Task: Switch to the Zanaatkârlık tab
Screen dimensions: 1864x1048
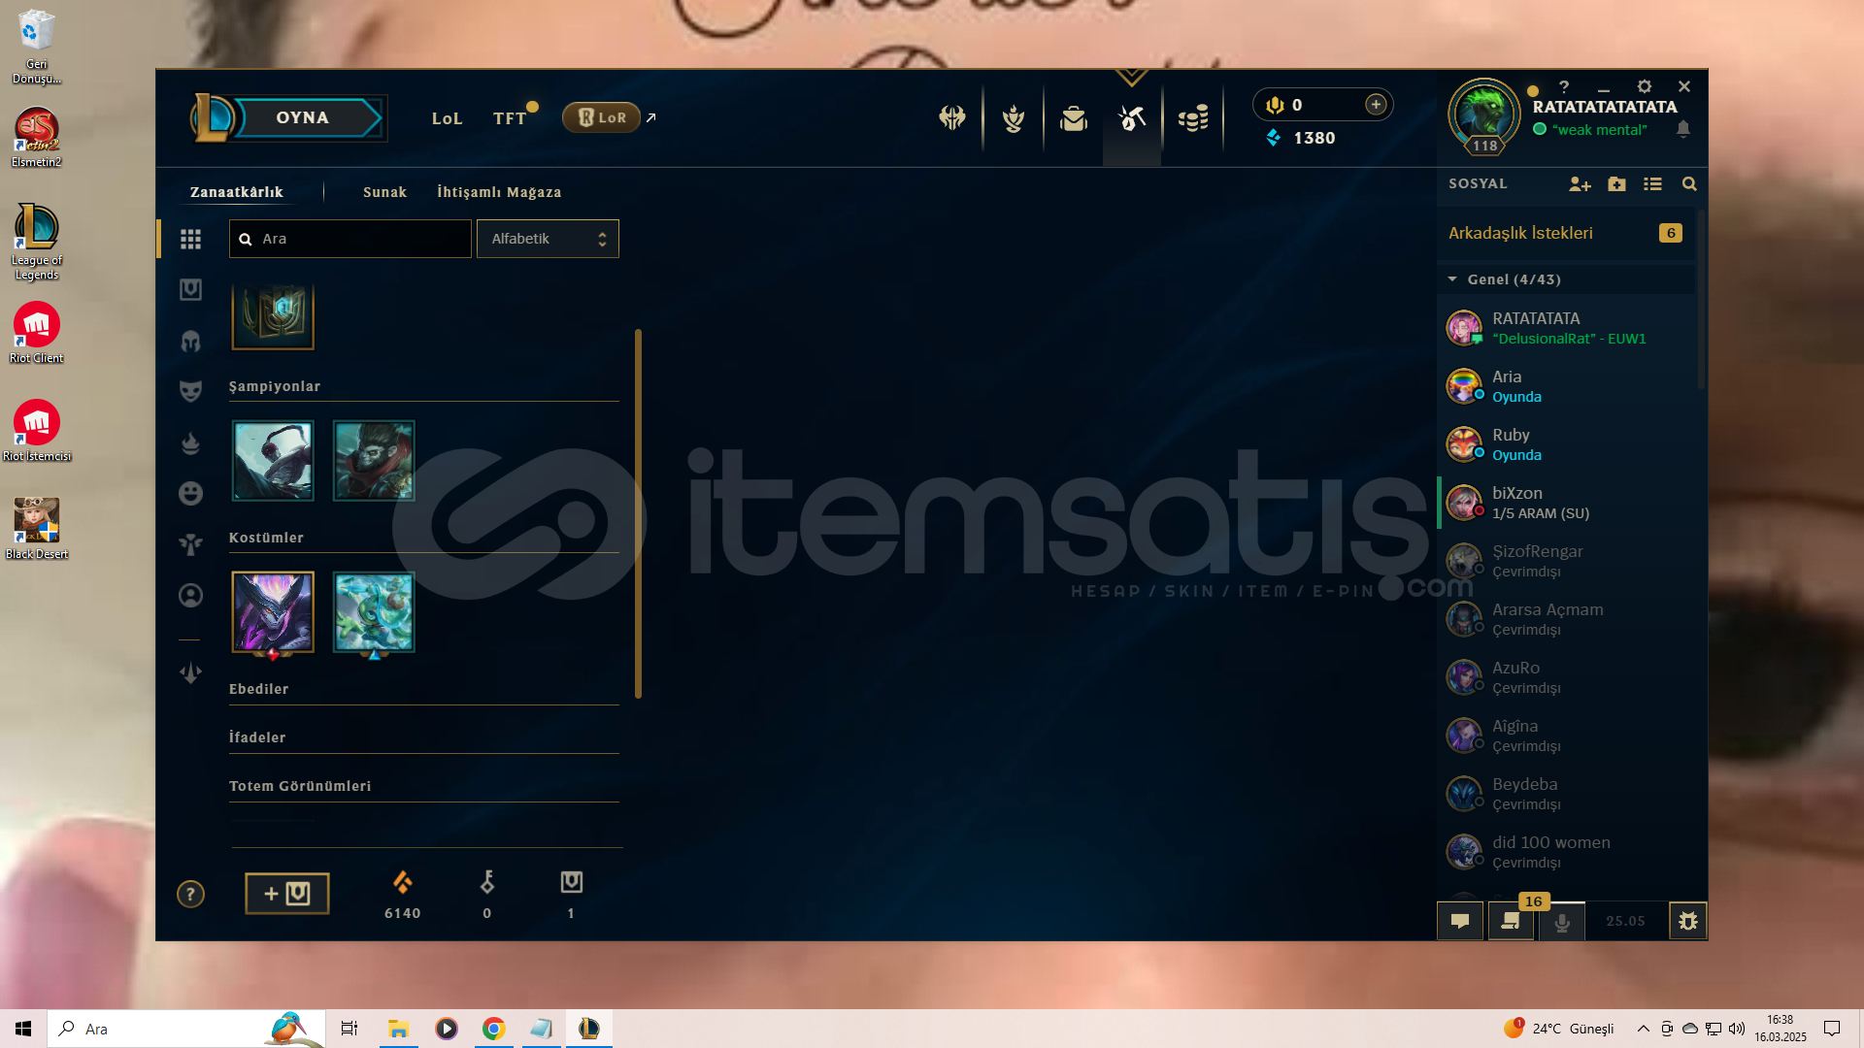Action: 237,192
